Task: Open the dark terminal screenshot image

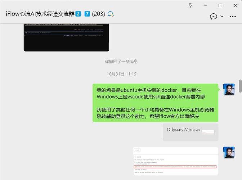Action: tap(66, 37)
